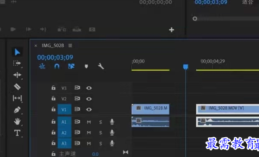Viewport: 259px width, 157px height.
Task: Open timeline display settings wrench
Action: [x=101, y=66]
